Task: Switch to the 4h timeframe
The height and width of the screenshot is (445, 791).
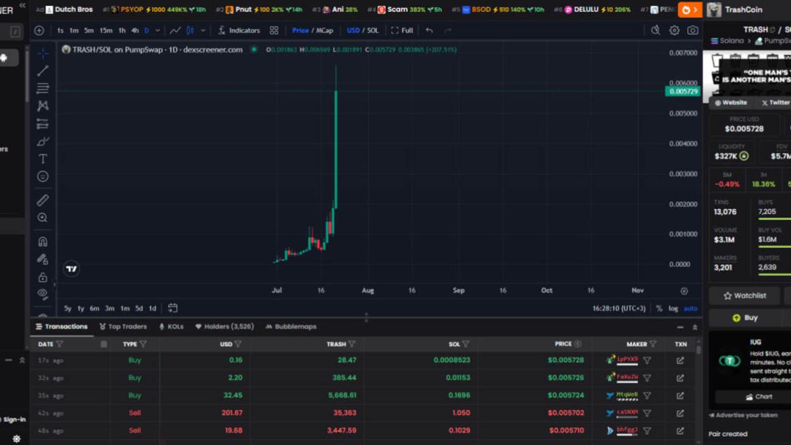Action: click(x=135, y=31)
